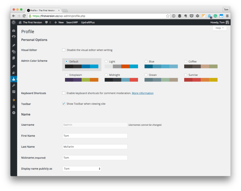Click the 1Password circle extension icon

(x=174, y=16)
